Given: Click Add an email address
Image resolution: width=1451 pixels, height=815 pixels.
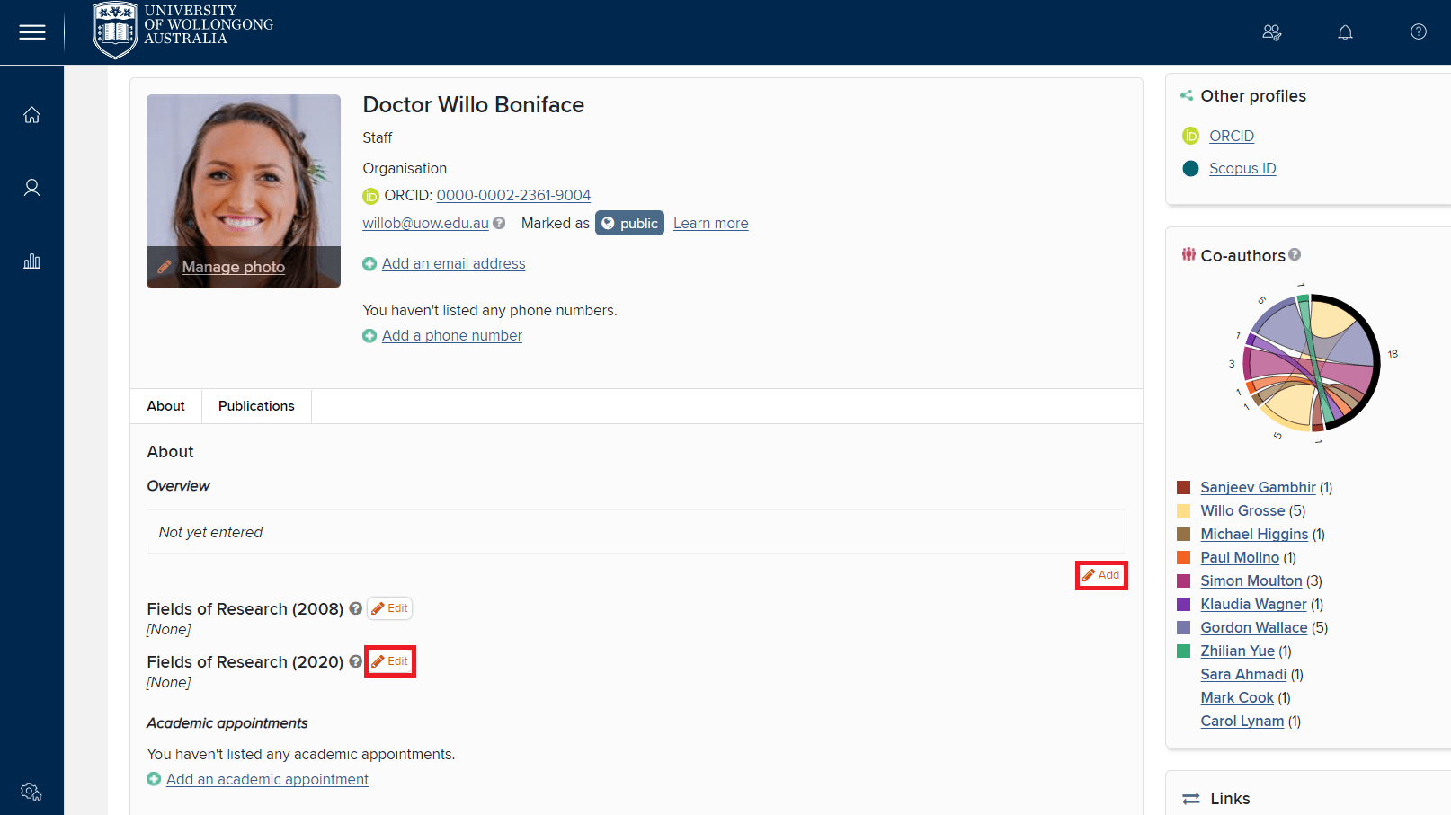Looking at the screenshot, I should click(453, 263).
